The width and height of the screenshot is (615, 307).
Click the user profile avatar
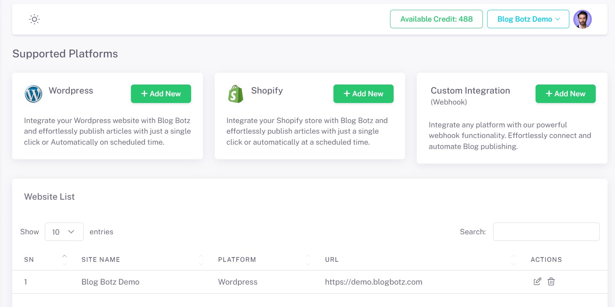(582, 19)
